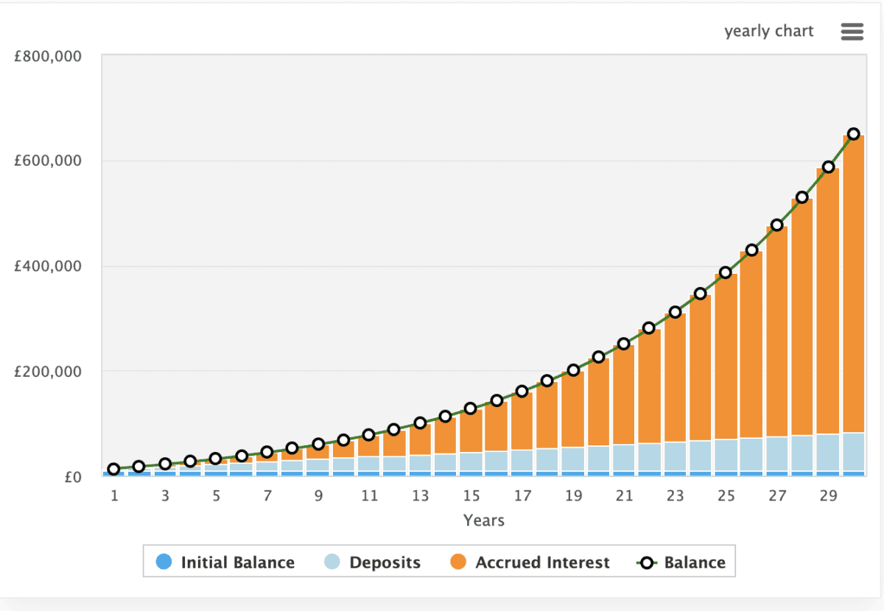The height and width of the screenshot is (611, 884).
Task: Click the year 28 light blue deposits segment
Action: pos(802,453)
